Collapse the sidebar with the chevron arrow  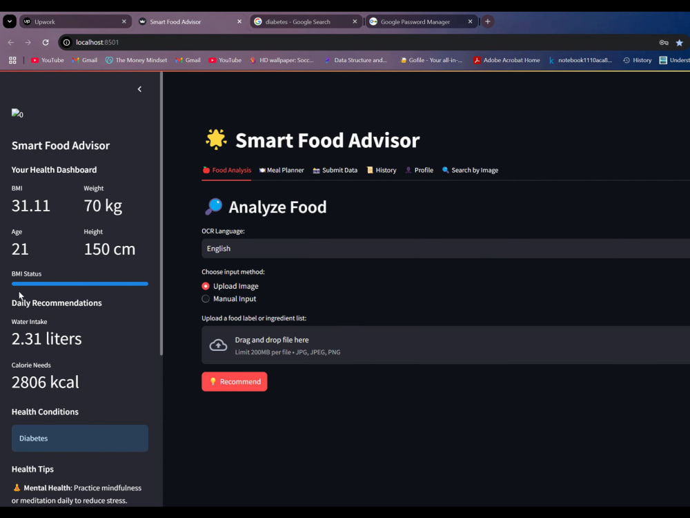(139, 89)
